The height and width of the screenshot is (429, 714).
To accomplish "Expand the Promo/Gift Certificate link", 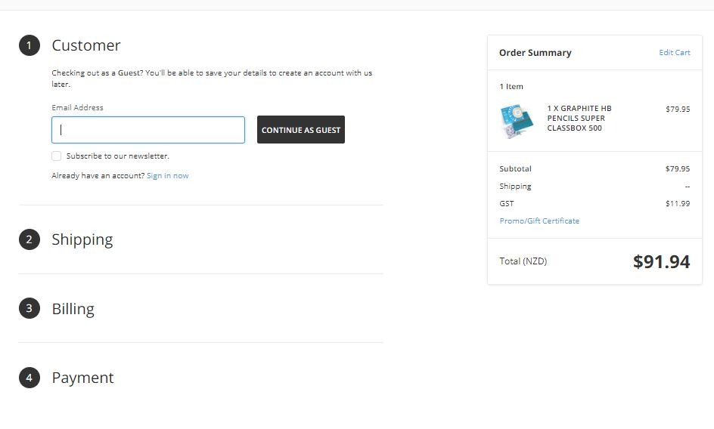I will pos(539,221).
